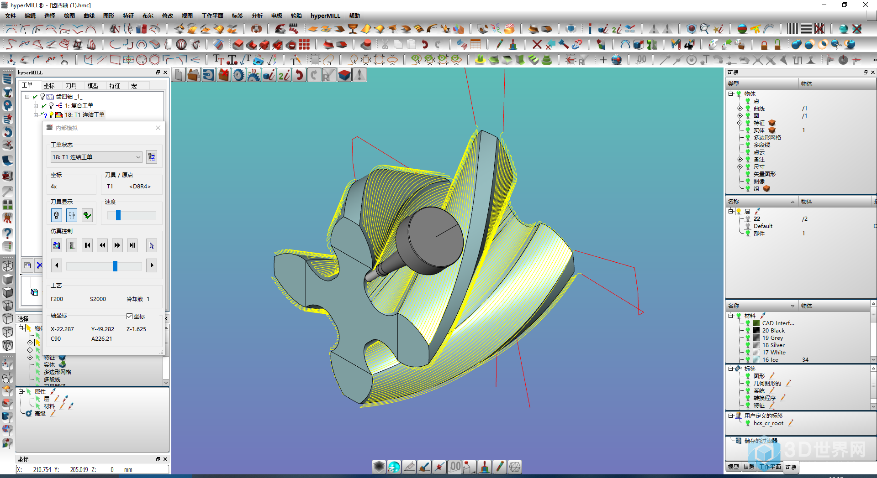Click the closed padlock icon in toolbar
This screenshot has width=877, height=478.
[x=764, y=44]
